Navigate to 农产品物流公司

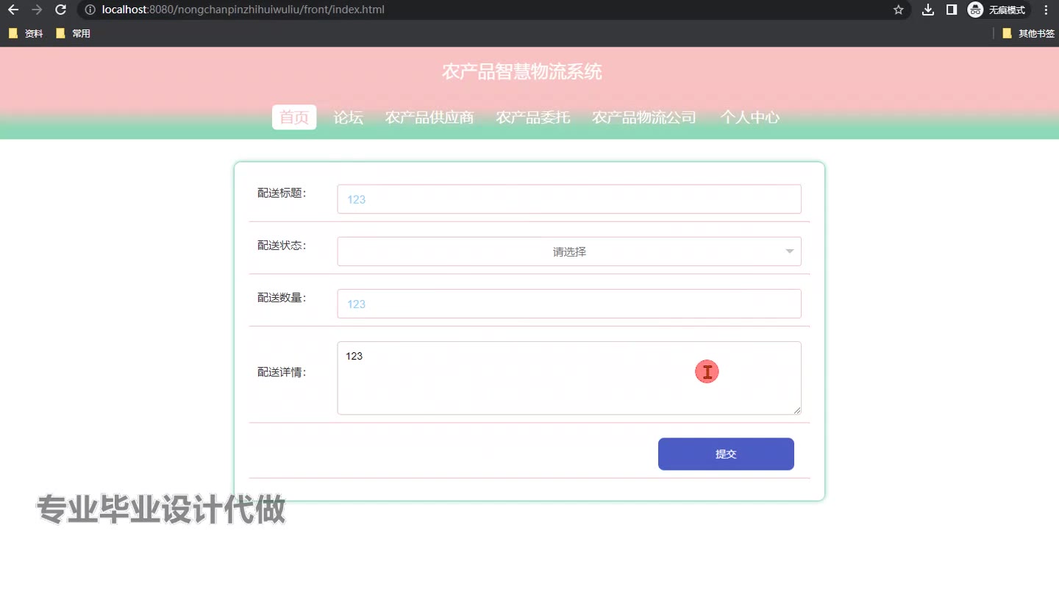point(644,117)
